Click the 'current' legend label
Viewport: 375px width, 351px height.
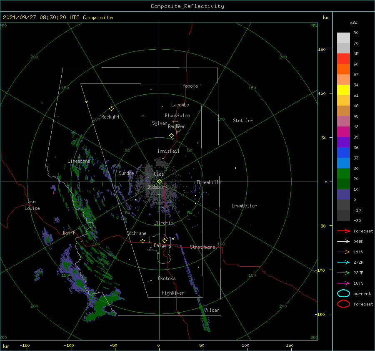[x=362, y=293]
